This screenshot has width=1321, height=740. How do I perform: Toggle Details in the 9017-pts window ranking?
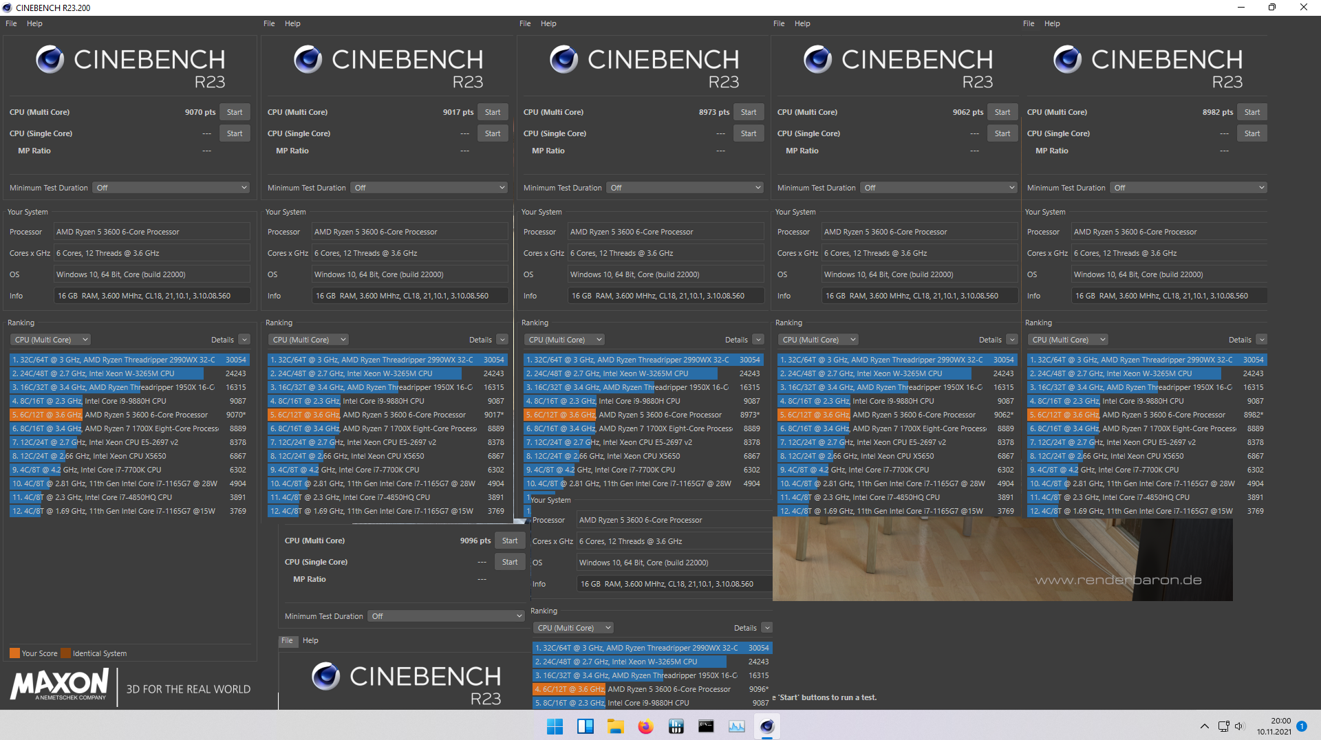point(502,340)
